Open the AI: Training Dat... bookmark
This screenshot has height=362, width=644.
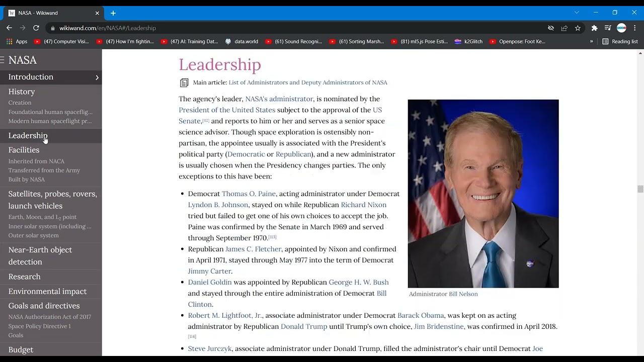189,42
